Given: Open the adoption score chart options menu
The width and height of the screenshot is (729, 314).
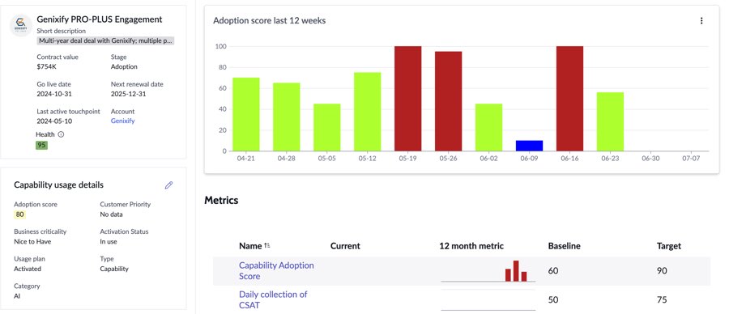Looking at the screenshot, I should click(701, 21).
